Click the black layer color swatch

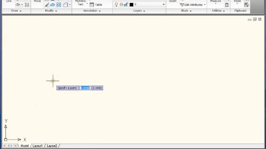(x=131, y=5)
